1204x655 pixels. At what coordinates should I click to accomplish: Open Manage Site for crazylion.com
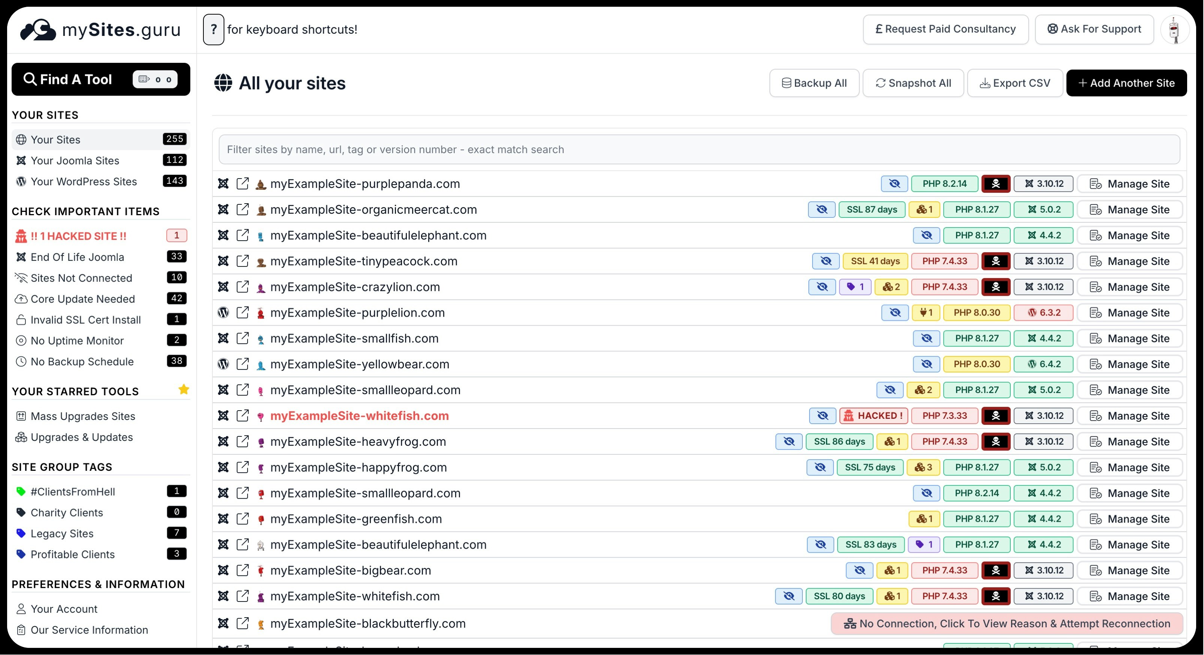click(x=1129, y=287)
